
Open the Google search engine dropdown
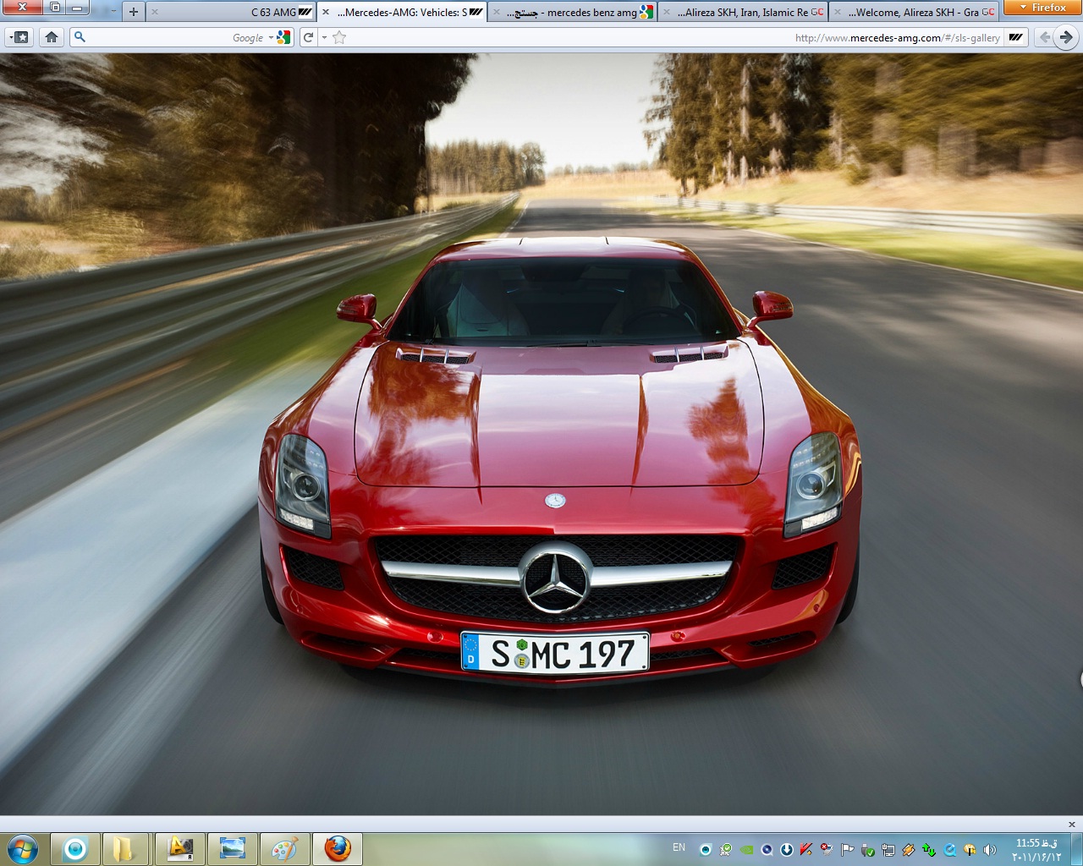pos(280,37)
